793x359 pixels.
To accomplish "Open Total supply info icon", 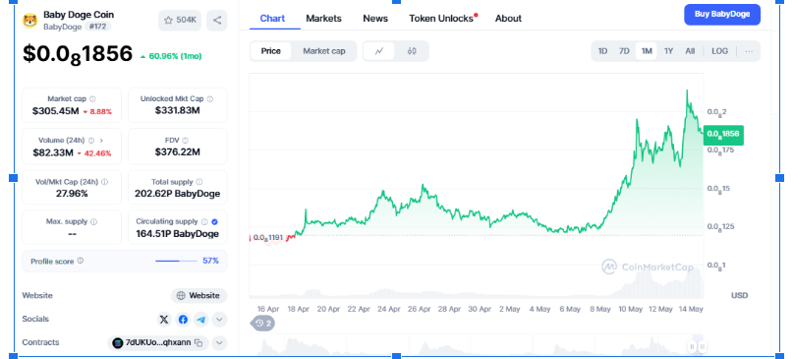I will [x=199, y=182].
